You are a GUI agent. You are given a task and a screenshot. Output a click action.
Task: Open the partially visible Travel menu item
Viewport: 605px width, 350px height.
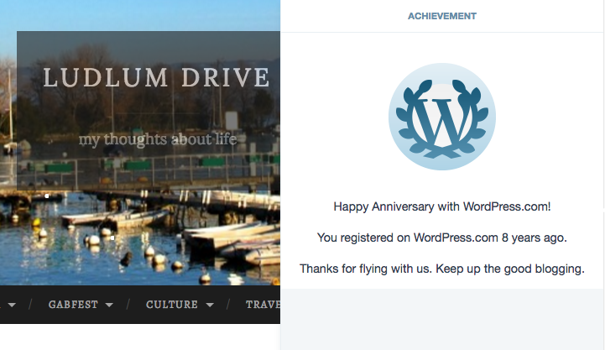tap(262, 305)
